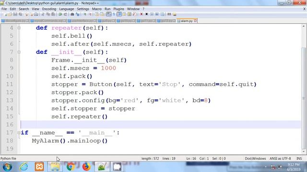Click Save recorded macro icon
The width and height of the screenshot is (307, 172).
[x=162, y=14]
